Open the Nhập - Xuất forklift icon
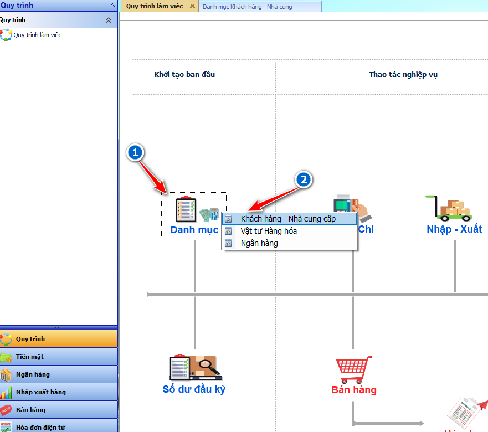Screen dimensions: 488x432 [x=448, y=208]
